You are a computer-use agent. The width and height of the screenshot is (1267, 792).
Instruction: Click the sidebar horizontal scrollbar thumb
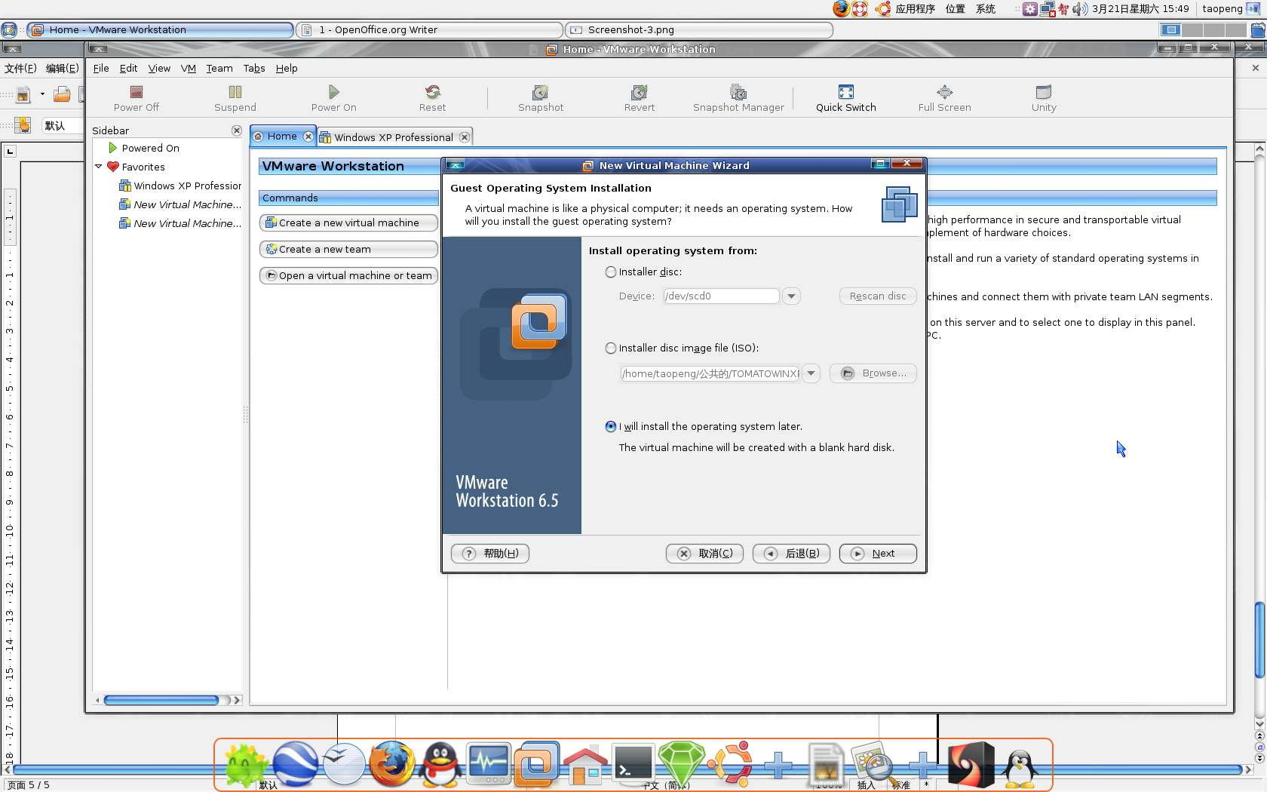[x=161, y=701]
